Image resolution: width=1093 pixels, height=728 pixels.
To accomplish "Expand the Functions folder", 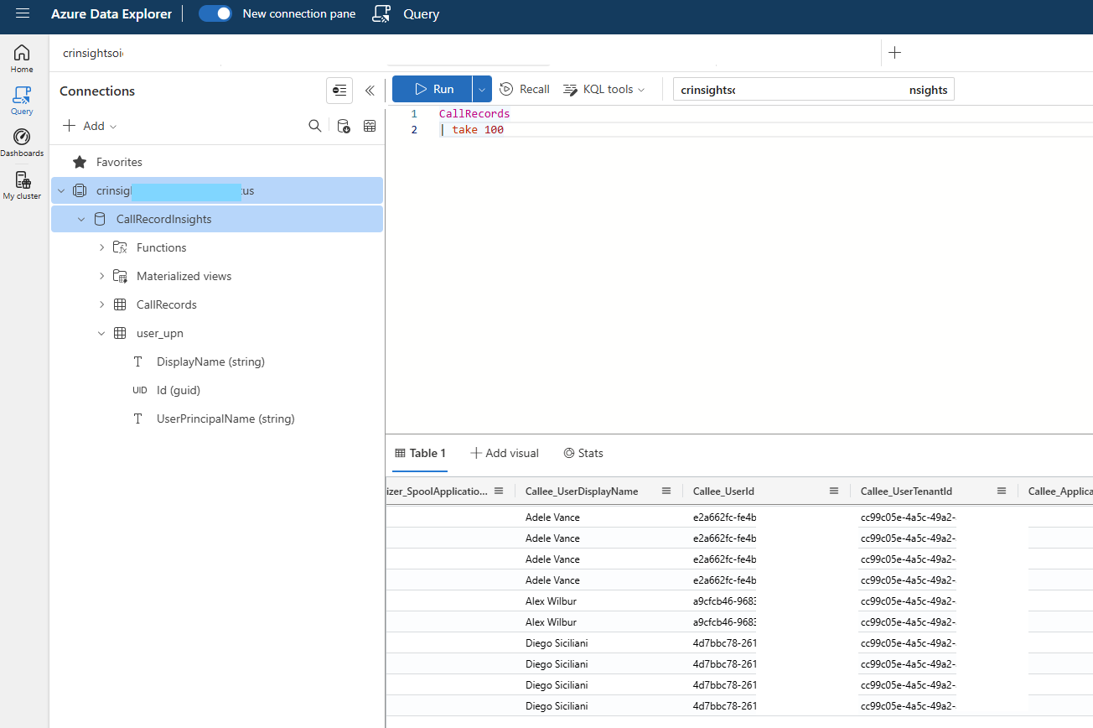I will click(101, 247).
